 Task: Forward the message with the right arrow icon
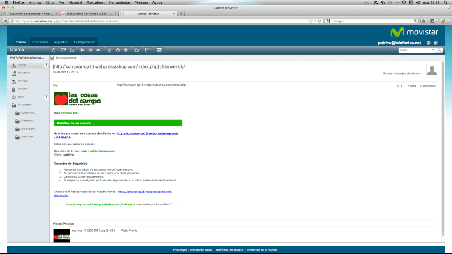99,50
